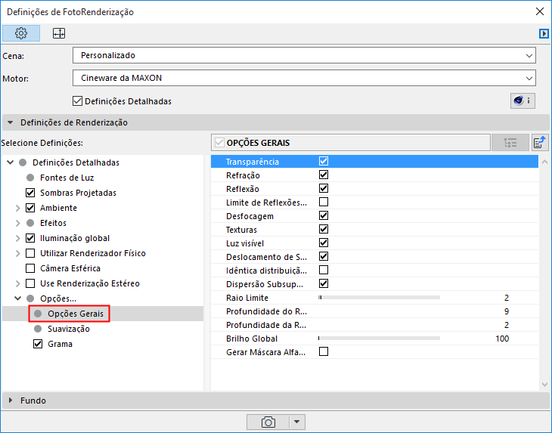This screenshot has width=552, height=433.
Task: Enable Idêntica distribuiçã... checkbox
Action: click(324, 270)
